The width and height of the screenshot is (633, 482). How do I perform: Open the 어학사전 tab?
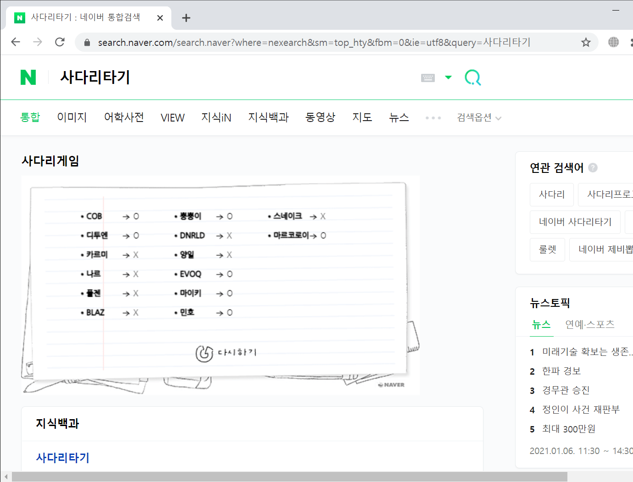[124, 117]
